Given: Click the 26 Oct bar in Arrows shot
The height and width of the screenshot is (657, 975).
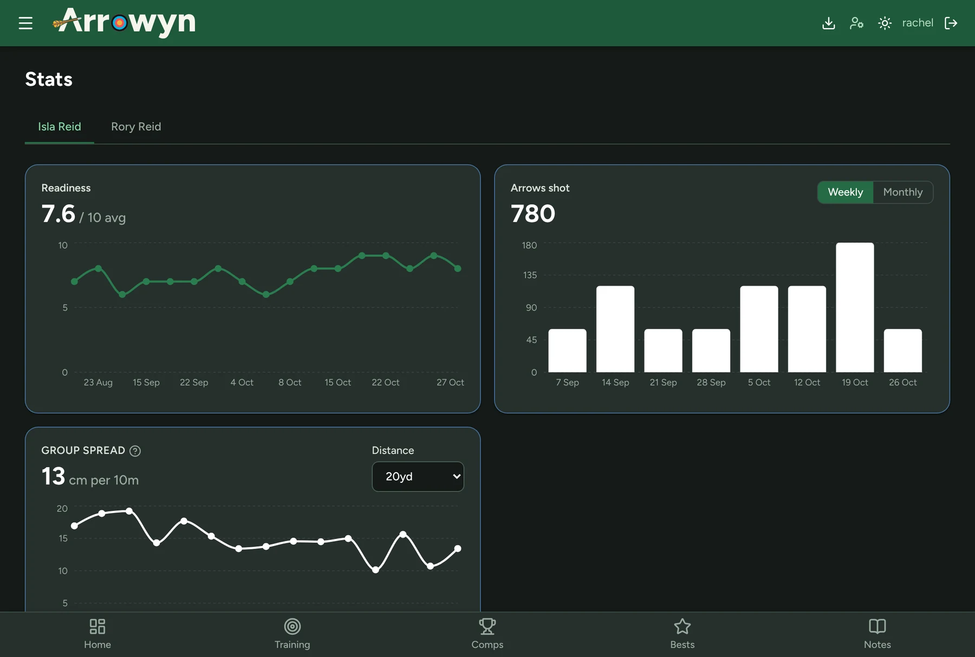Looking at the screenshot, I should [x=902, y=351].
